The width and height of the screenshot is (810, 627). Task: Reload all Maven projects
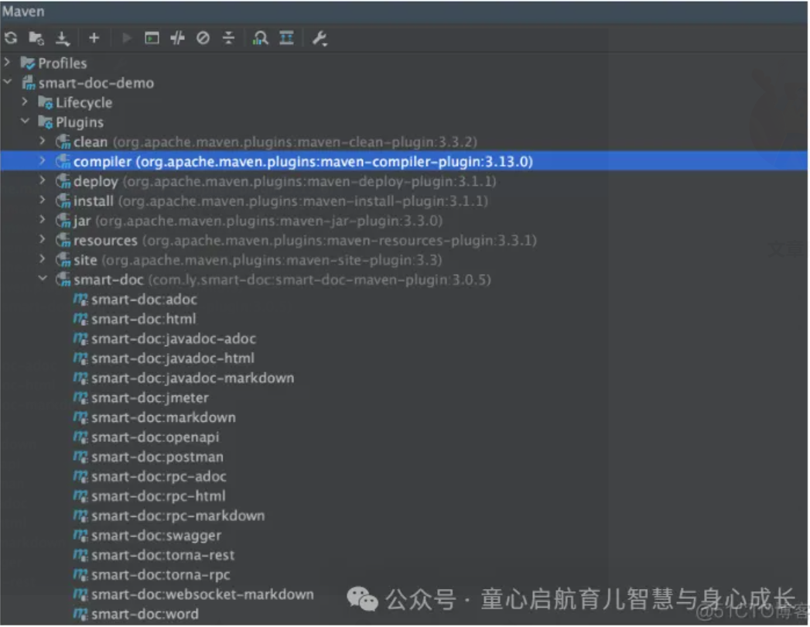pos(11,38)
